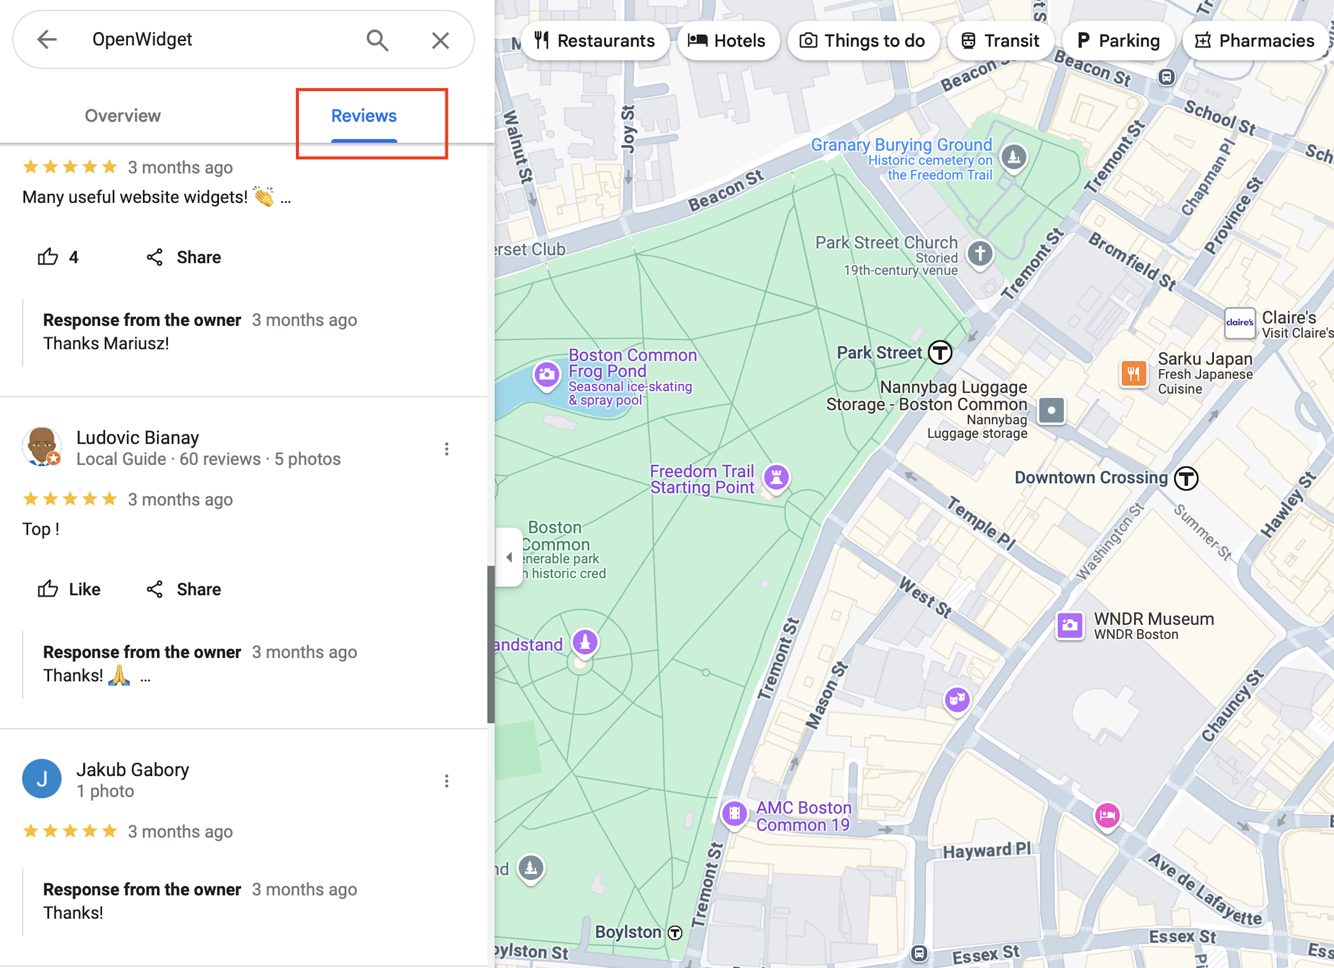Click the back arrow navigation icon
Image resolution: width=1334 pixels, height=968 pixels.
[x=46, y=39]
